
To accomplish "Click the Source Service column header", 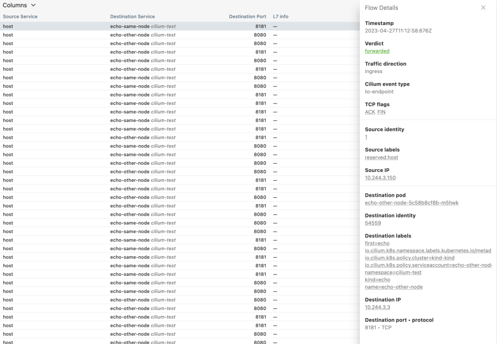I will 20,17.
